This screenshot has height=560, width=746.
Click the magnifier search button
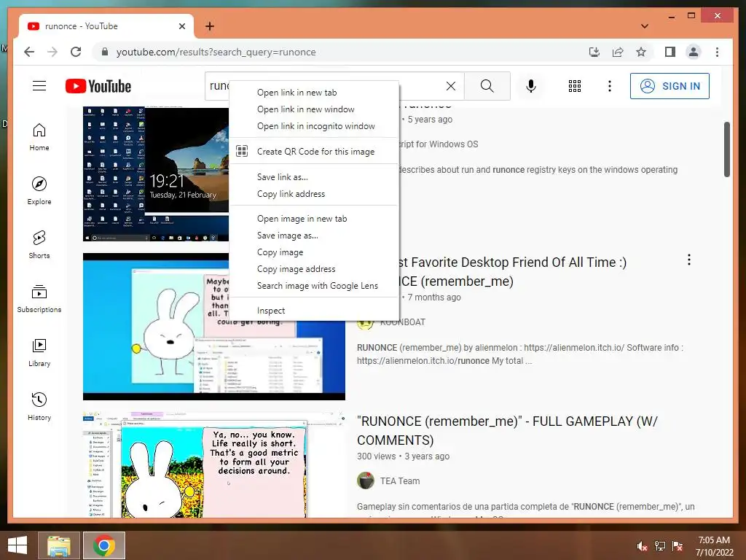point(487,86)
